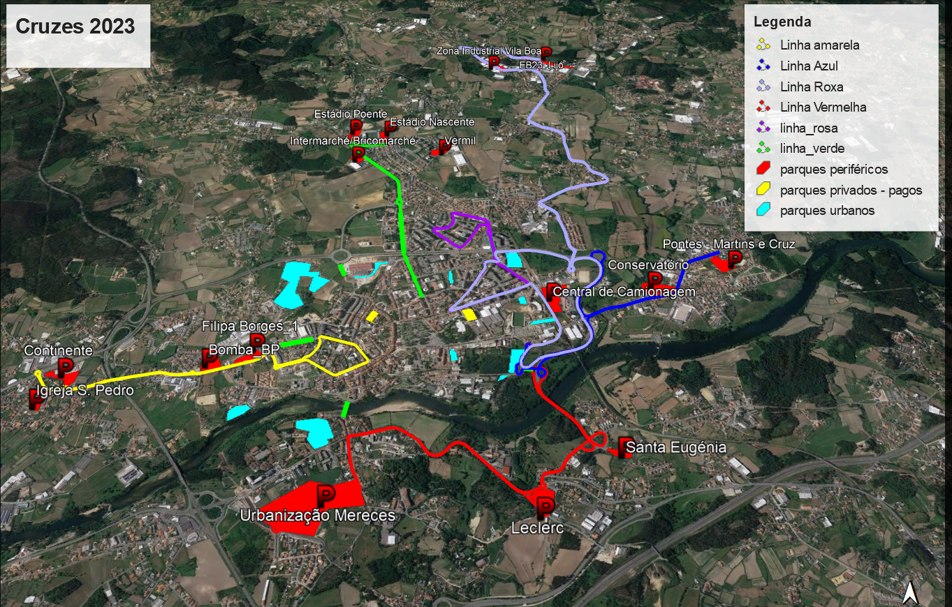Screen dimensions: 952x607
Task: Select the Continente parking P icon
Action: tap(65, 368)
